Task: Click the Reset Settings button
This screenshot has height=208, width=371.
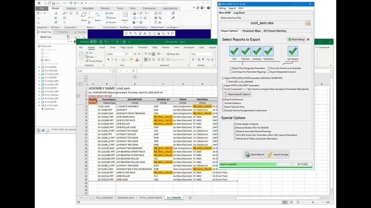Action: click(296, 39)
